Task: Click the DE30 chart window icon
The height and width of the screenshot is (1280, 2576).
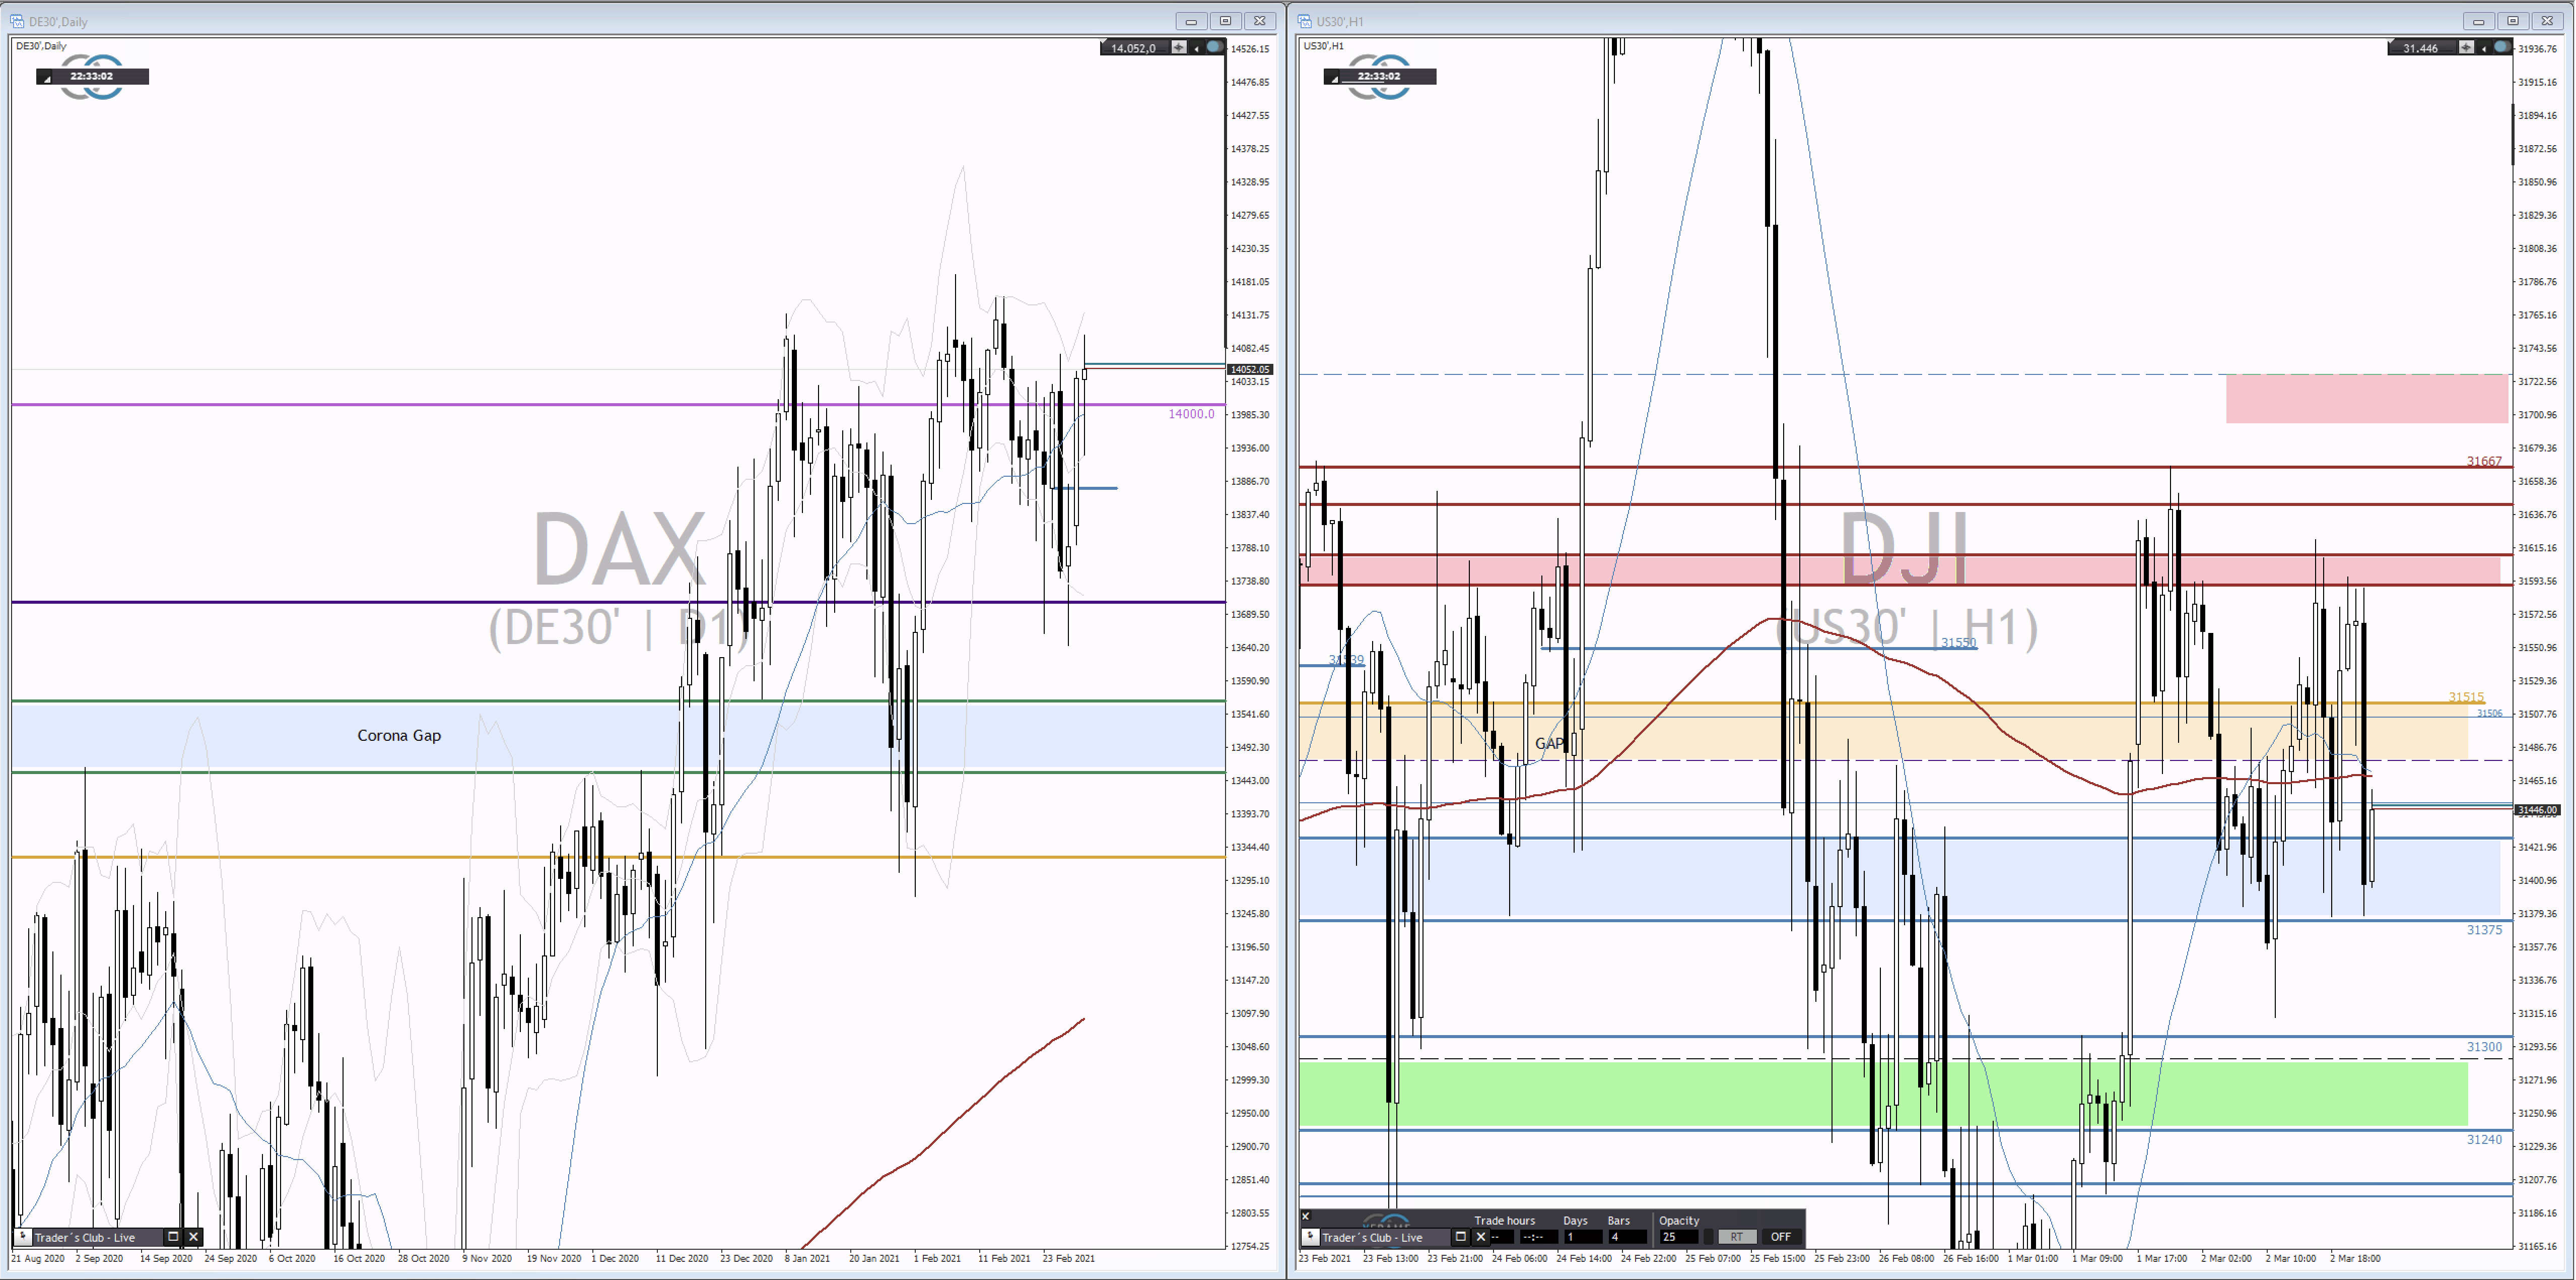Action: tap(17, 21)
